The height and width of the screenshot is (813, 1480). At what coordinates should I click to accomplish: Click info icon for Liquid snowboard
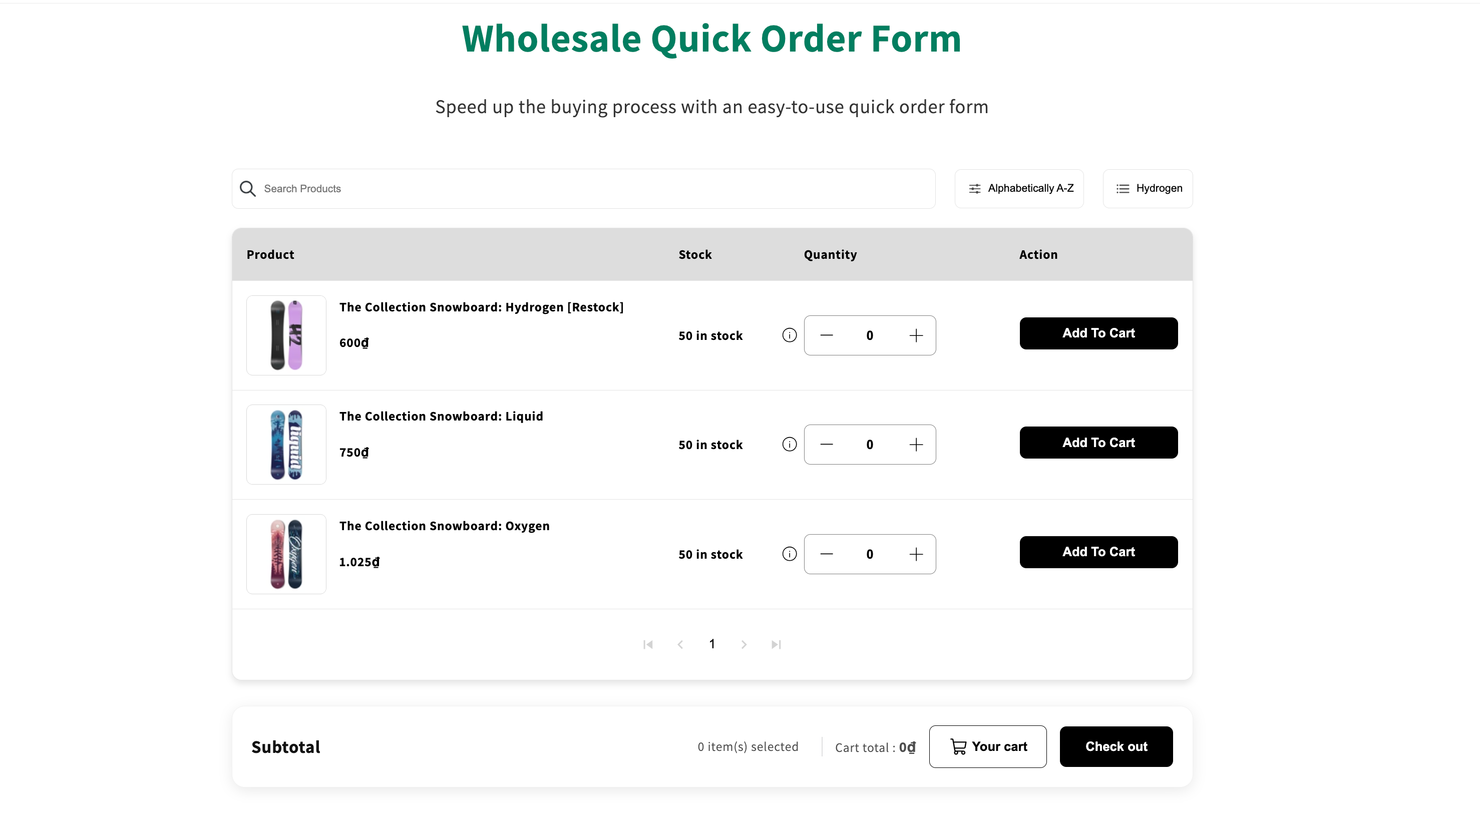(790, 444)
